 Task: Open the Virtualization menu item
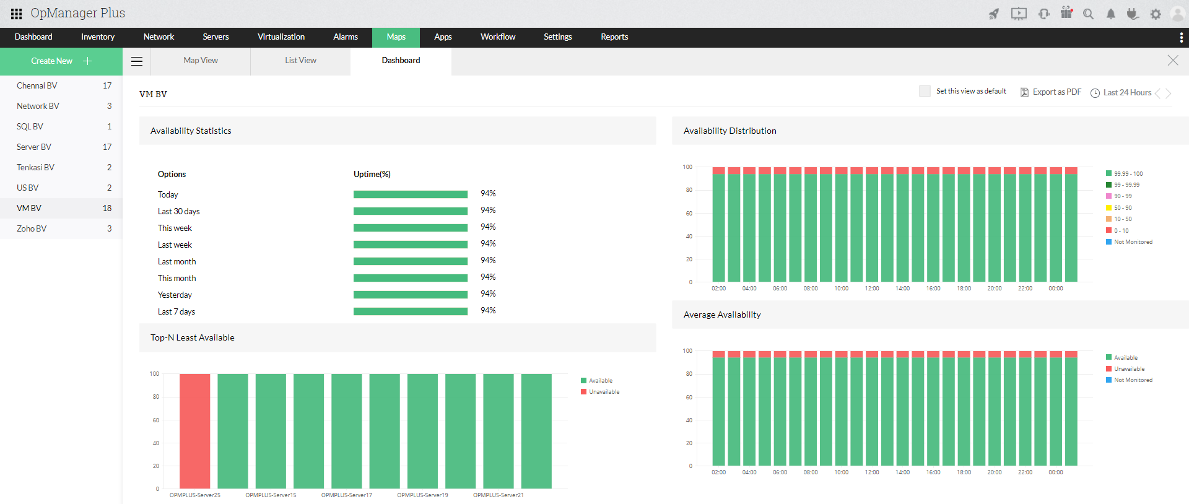(x=281, y=37)
